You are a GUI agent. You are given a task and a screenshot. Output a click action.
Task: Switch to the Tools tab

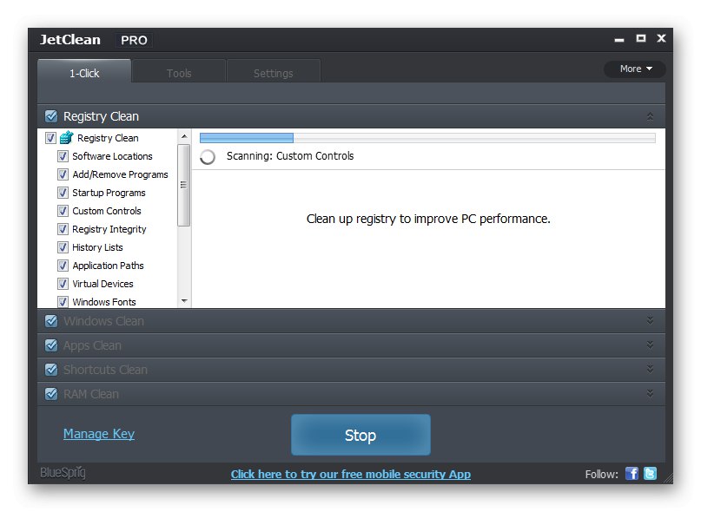(179, 71)
